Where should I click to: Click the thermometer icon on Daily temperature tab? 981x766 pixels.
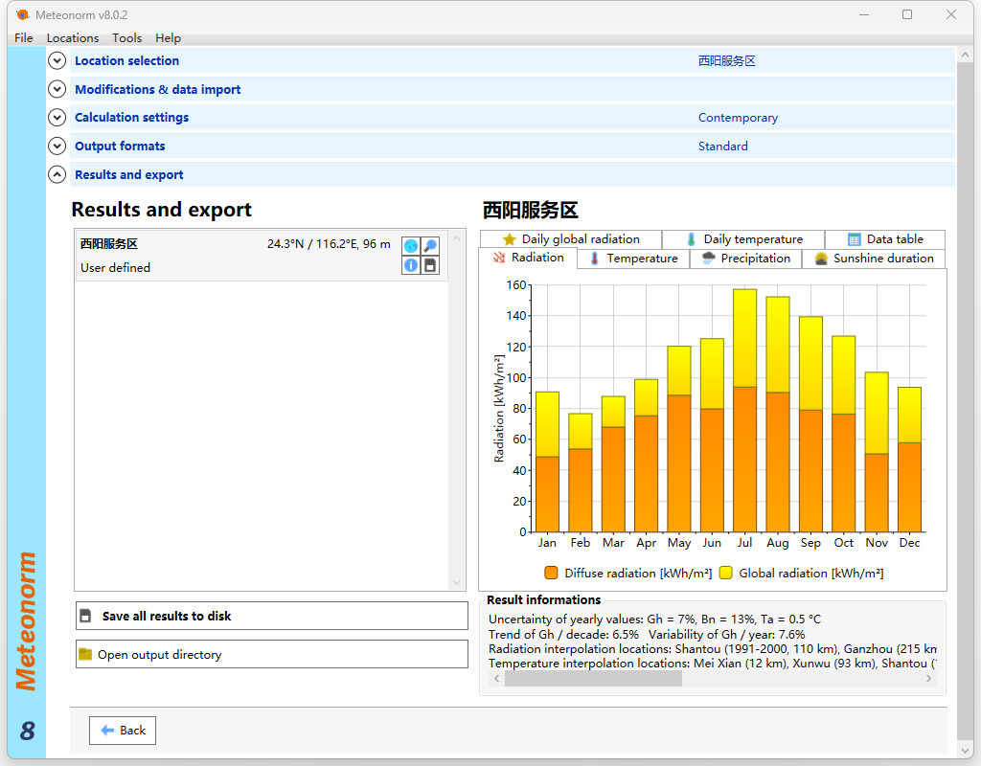[691, 239]
